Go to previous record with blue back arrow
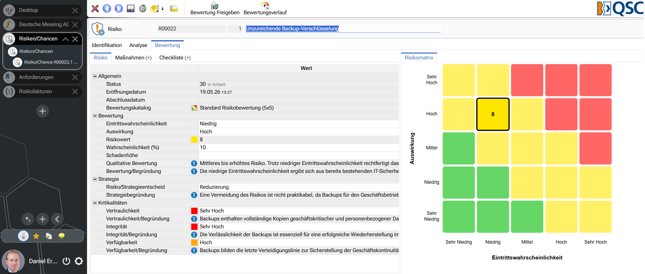 click(107, 9)
